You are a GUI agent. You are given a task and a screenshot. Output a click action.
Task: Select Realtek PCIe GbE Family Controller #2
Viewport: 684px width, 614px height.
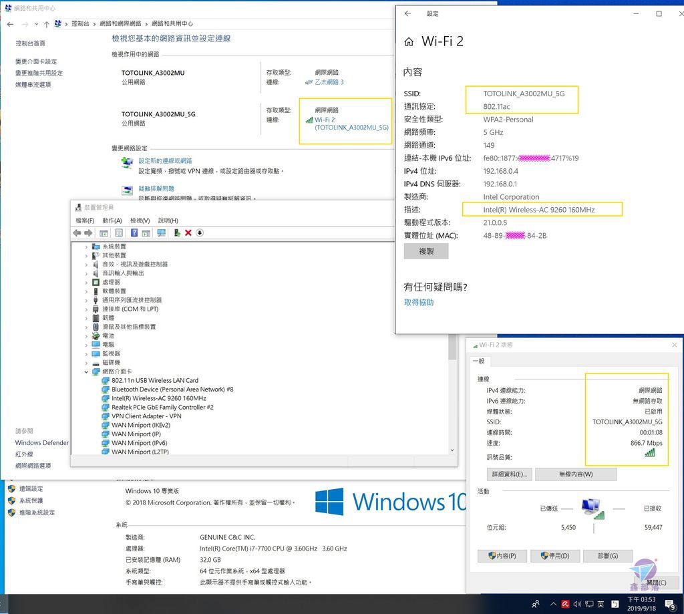162,407
